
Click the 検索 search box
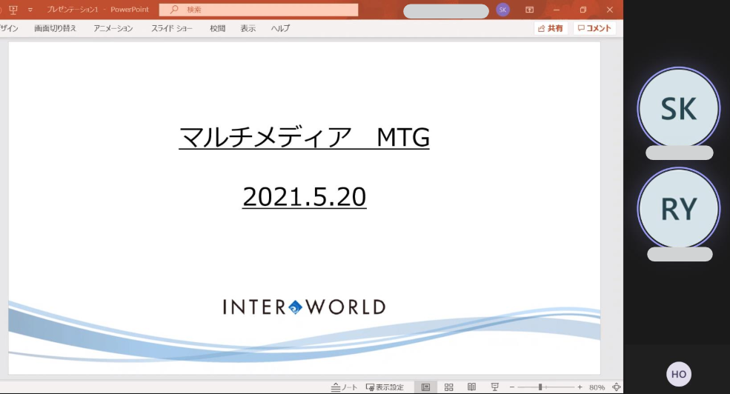pyautogui.click(x=259, y=10)
